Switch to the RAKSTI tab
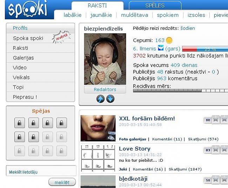This screenshot has width=228, height=188. (x=97, y=6)
